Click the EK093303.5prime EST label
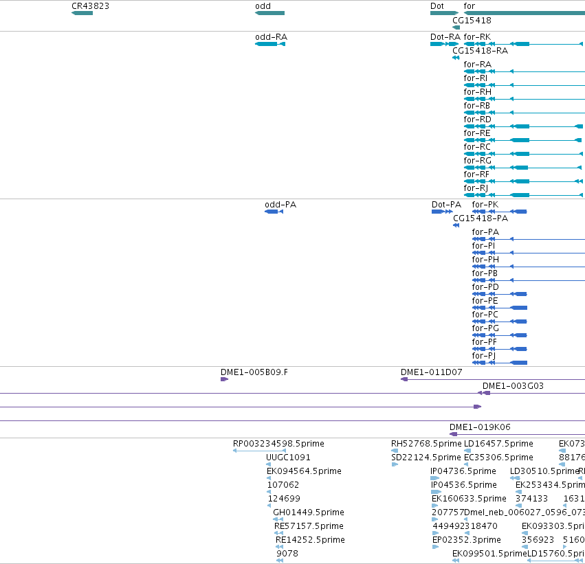The image size is (585, 564). (553, 526)
